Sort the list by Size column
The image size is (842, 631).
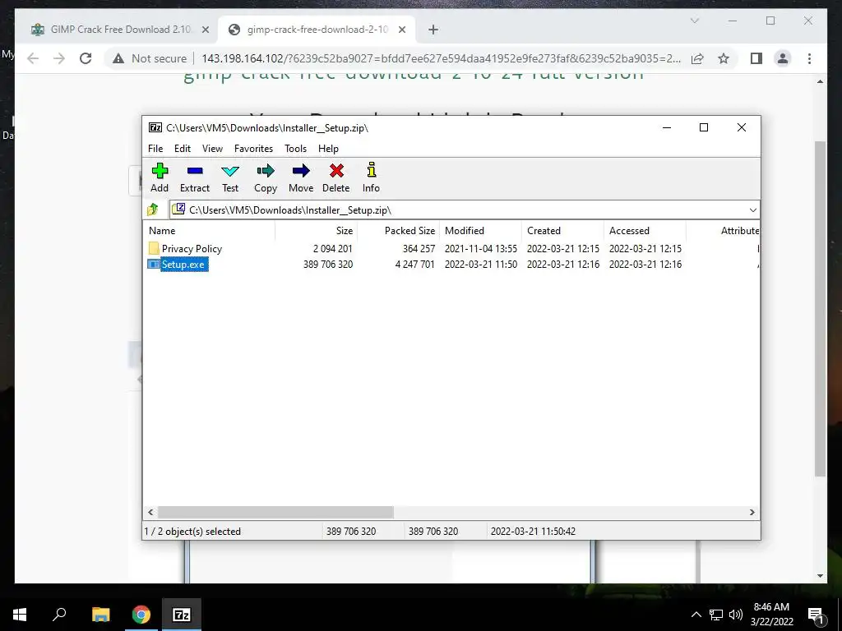(317, 231)
